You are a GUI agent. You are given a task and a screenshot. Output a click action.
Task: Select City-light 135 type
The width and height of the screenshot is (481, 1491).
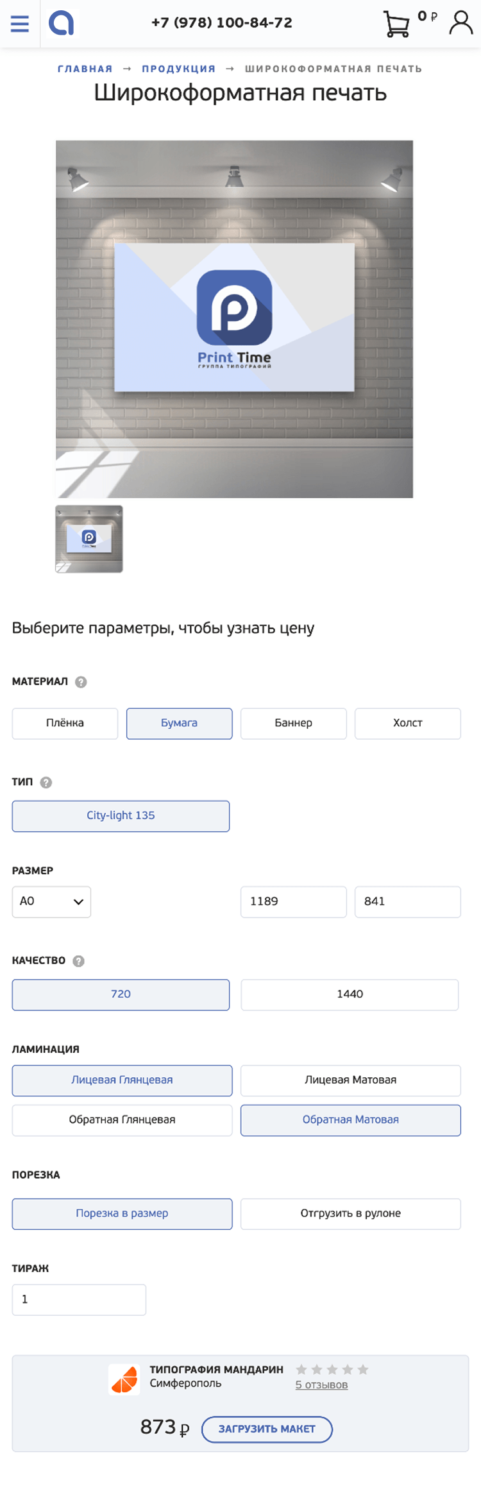(x=121, y=816)
